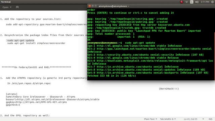Click the baseurl=http://dl.atrpms.net line

tap(53, 99)
